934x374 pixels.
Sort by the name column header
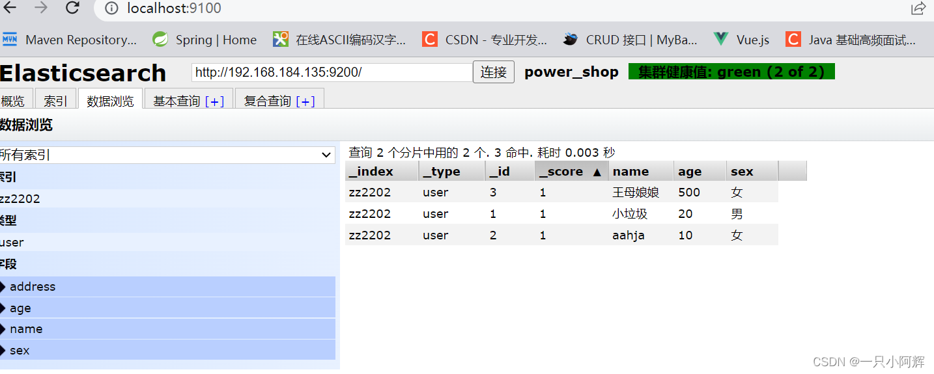tap(641, 172)
